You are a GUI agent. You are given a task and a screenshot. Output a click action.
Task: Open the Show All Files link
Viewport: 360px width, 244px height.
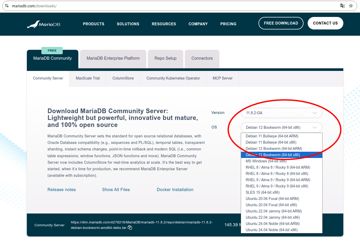(x=116, y=190)
